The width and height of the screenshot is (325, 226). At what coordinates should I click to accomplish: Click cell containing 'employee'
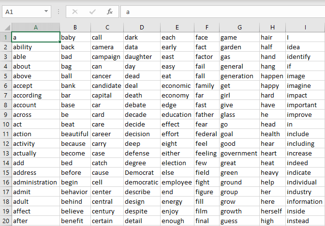coord(177,182)
